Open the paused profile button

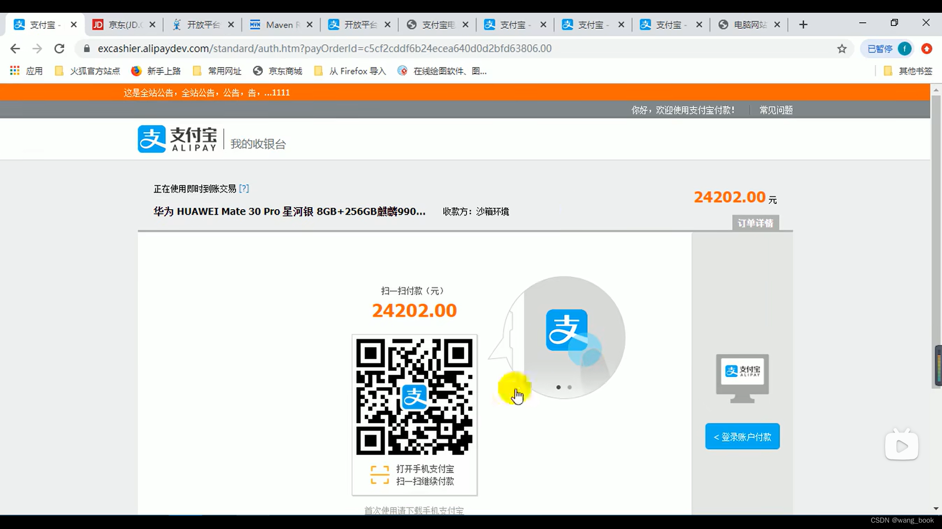pyautogui.click(x=888, y=48)
